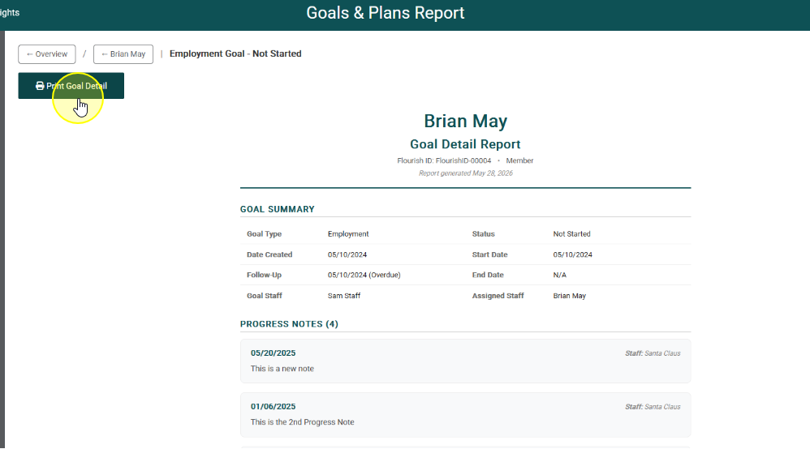The image size is (810, 449).
Task: Select Assigned Staff value Brian May
Action: tap(569, 296)
